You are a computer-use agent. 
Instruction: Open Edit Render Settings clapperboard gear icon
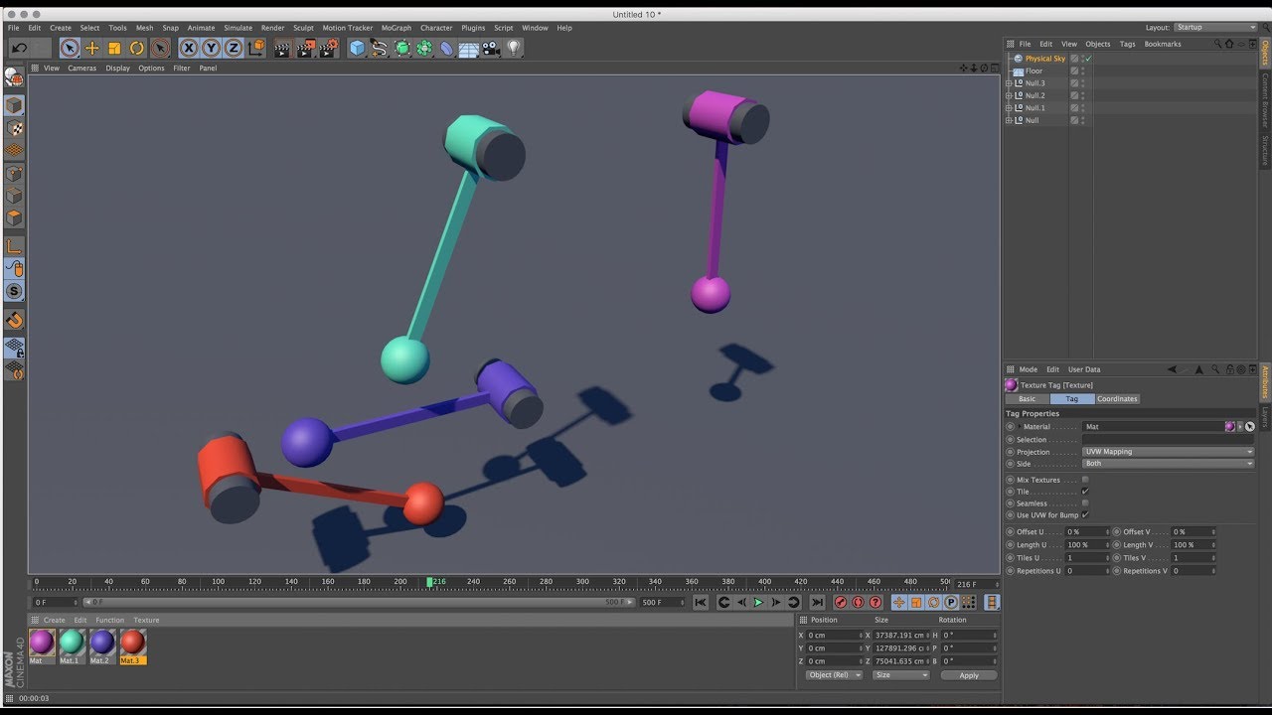pyautogui.click(x=329, y=48)
